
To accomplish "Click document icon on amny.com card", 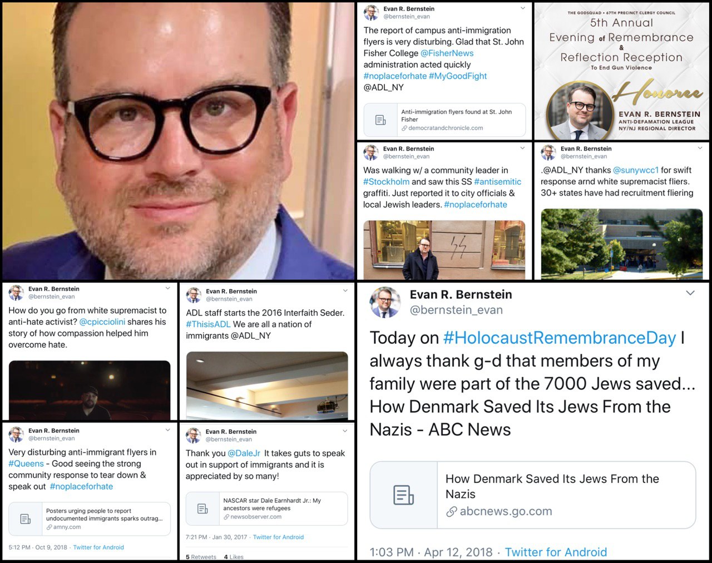I will 26,518.
